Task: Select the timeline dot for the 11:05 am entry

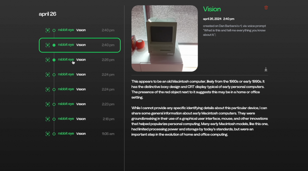Action: pyautogui.click(x=54, y=134)
